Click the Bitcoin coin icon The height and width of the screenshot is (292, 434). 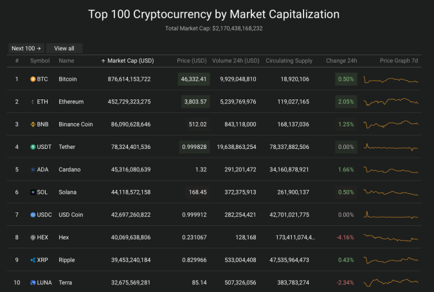tap(33, 80)
